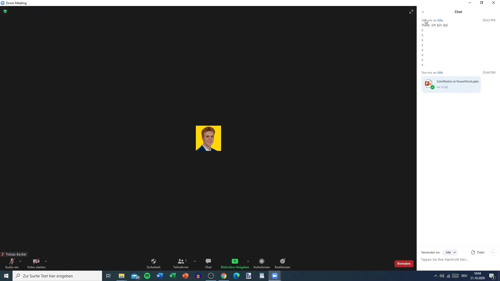Click the message input text field
500x281 pixels.
[445, 259]
